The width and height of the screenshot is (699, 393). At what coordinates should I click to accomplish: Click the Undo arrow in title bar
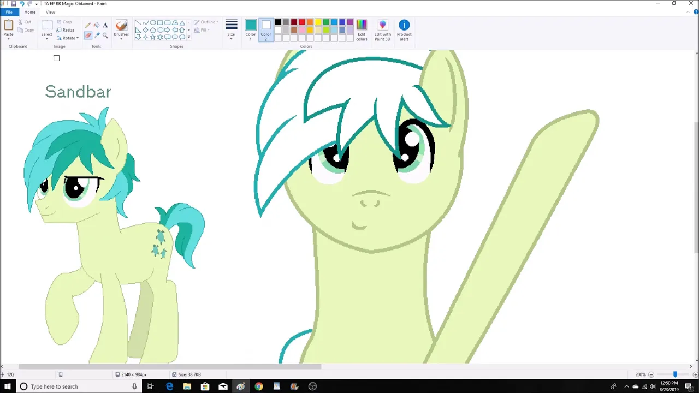(22, 3)
